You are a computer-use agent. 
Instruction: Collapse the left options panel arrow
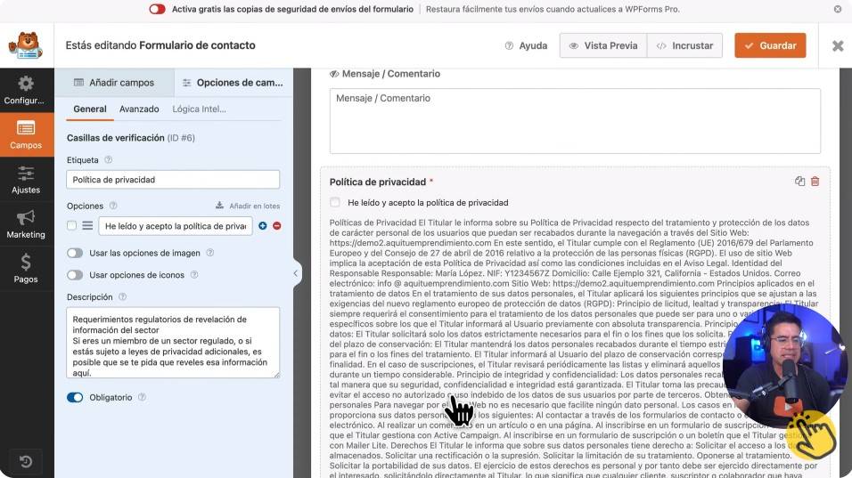point(296,273)
